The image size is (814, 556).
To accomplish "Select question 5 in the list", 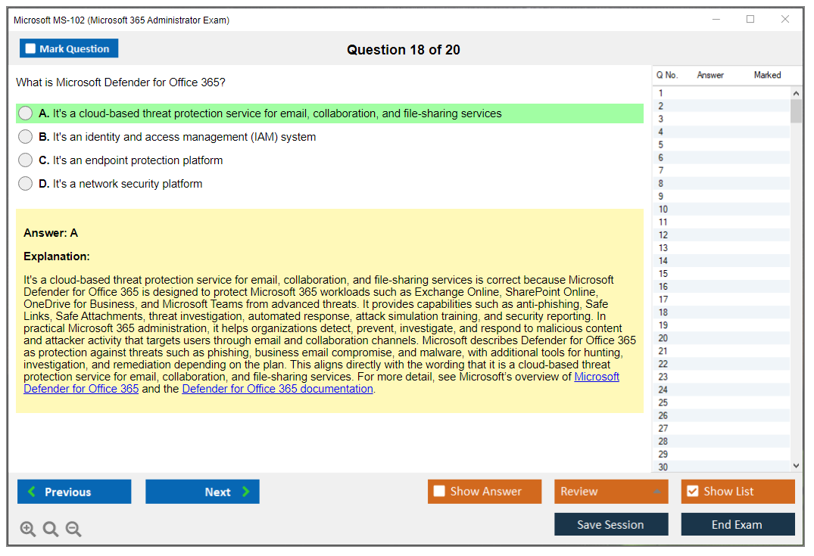I will coord(721,144).
